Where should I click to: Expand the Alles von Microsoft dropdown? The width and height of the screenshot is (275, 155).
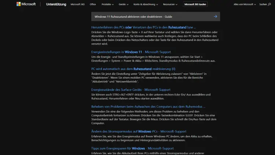click(245, 4)
